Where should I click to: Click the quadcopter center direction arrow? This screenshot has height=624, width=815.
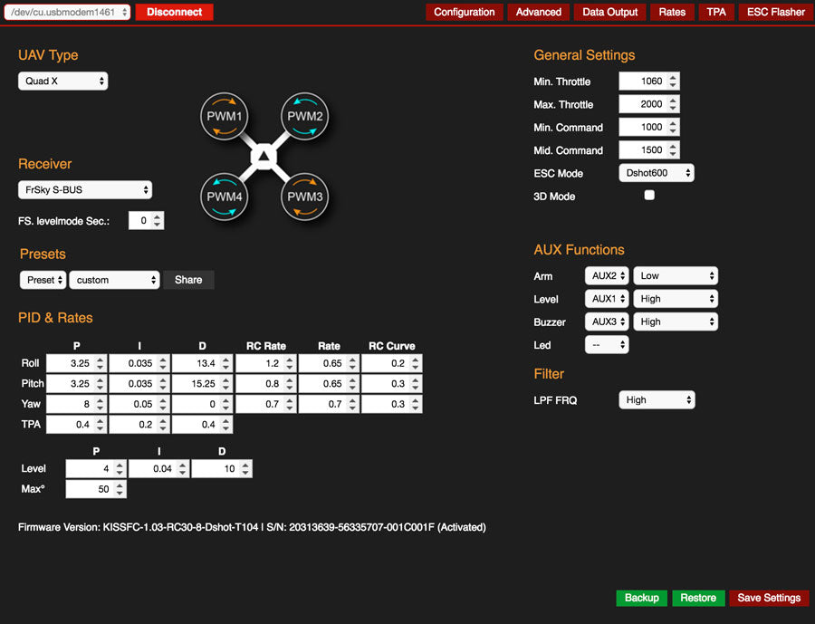[x=264, y=157]
